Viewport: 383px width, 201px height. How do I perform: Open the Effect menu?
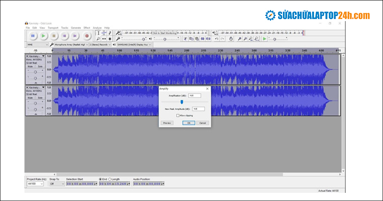(87, 28)
